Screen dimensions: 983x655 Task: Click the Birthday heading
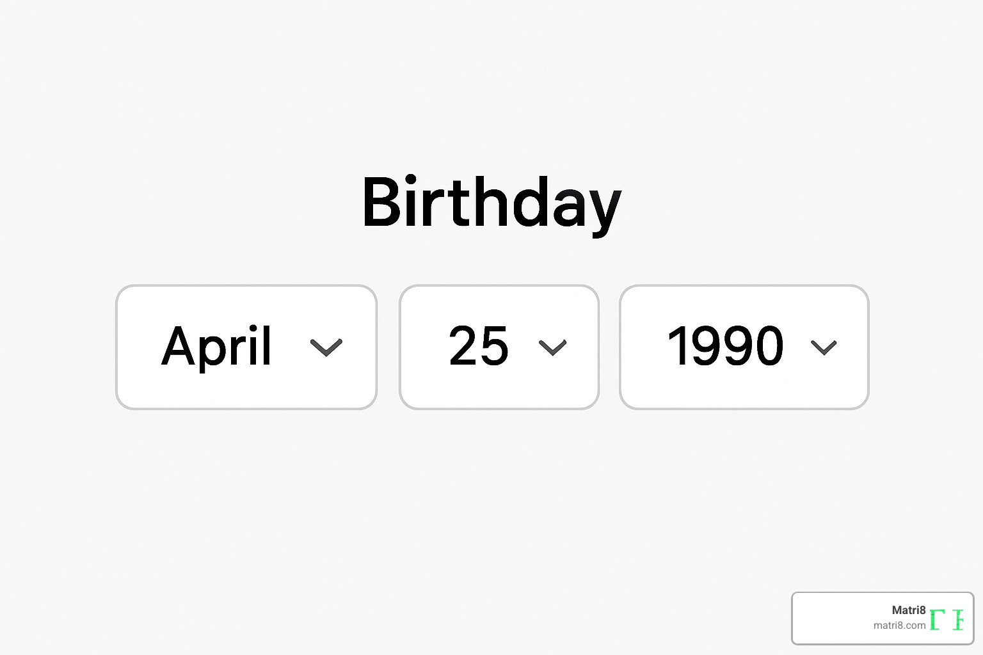pos(491,203)
